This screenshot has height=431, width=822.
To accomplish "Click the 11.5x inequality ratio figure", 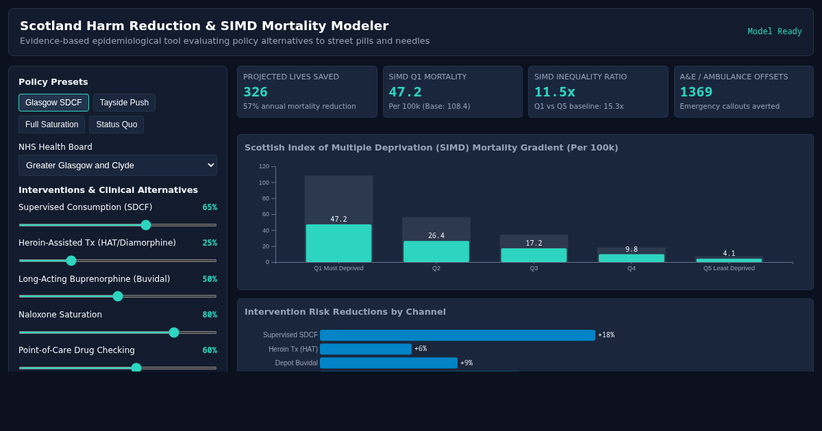I will [555, 92].
